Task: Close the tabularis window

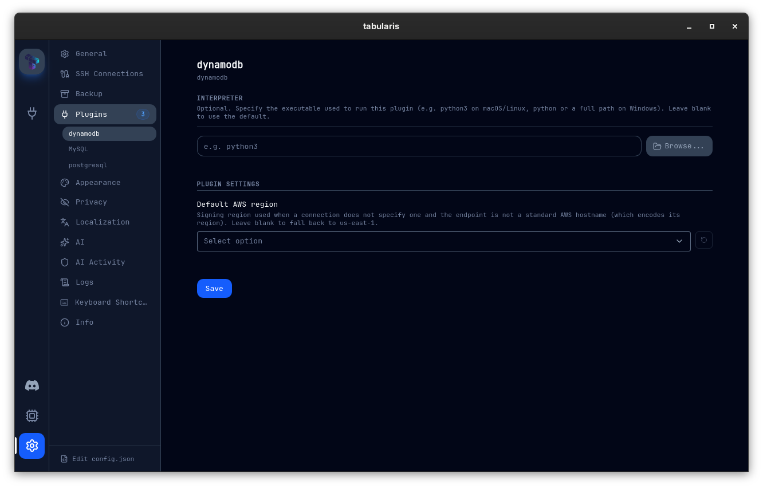Action: pos(735,26)
